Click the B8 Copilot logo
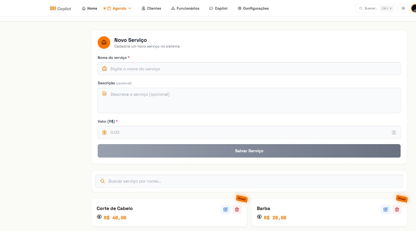416x231 pixels. [x=60, y=9]
